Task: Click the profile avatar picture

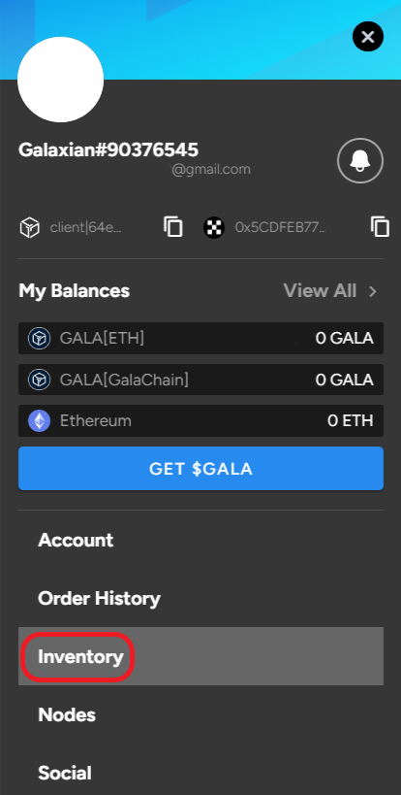Action: pos(61,80)
